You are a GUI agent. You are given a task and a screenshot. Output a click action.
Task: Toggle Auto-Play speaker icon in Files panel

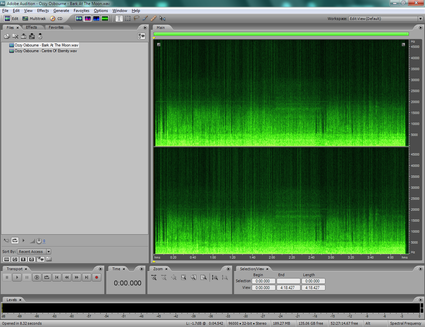(x=6, y=240)
